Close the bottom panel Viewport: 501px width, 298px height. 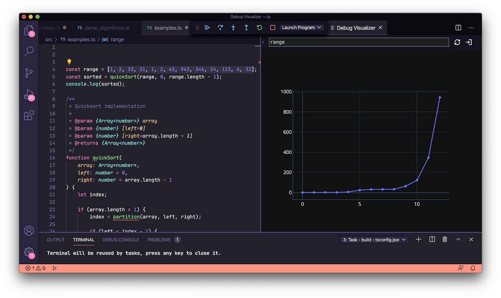coord(471,240)
